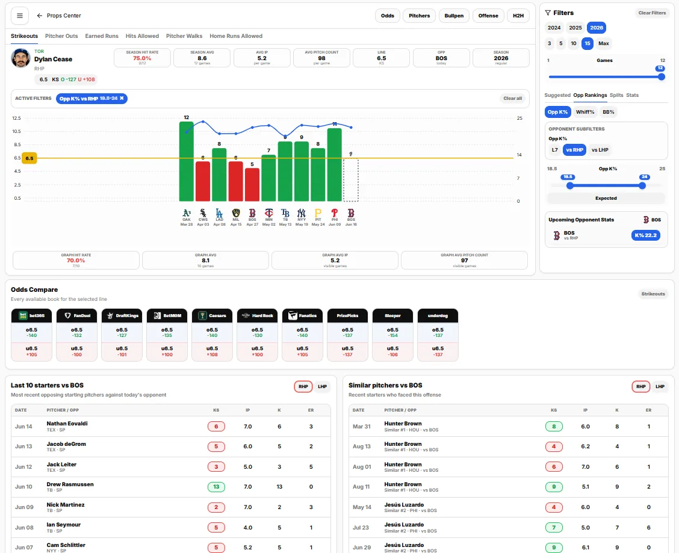Click the tallest green bar showing 12 strikeouts
The width and height of the screenshot is (679, 553).
click(x=187, y=161)
